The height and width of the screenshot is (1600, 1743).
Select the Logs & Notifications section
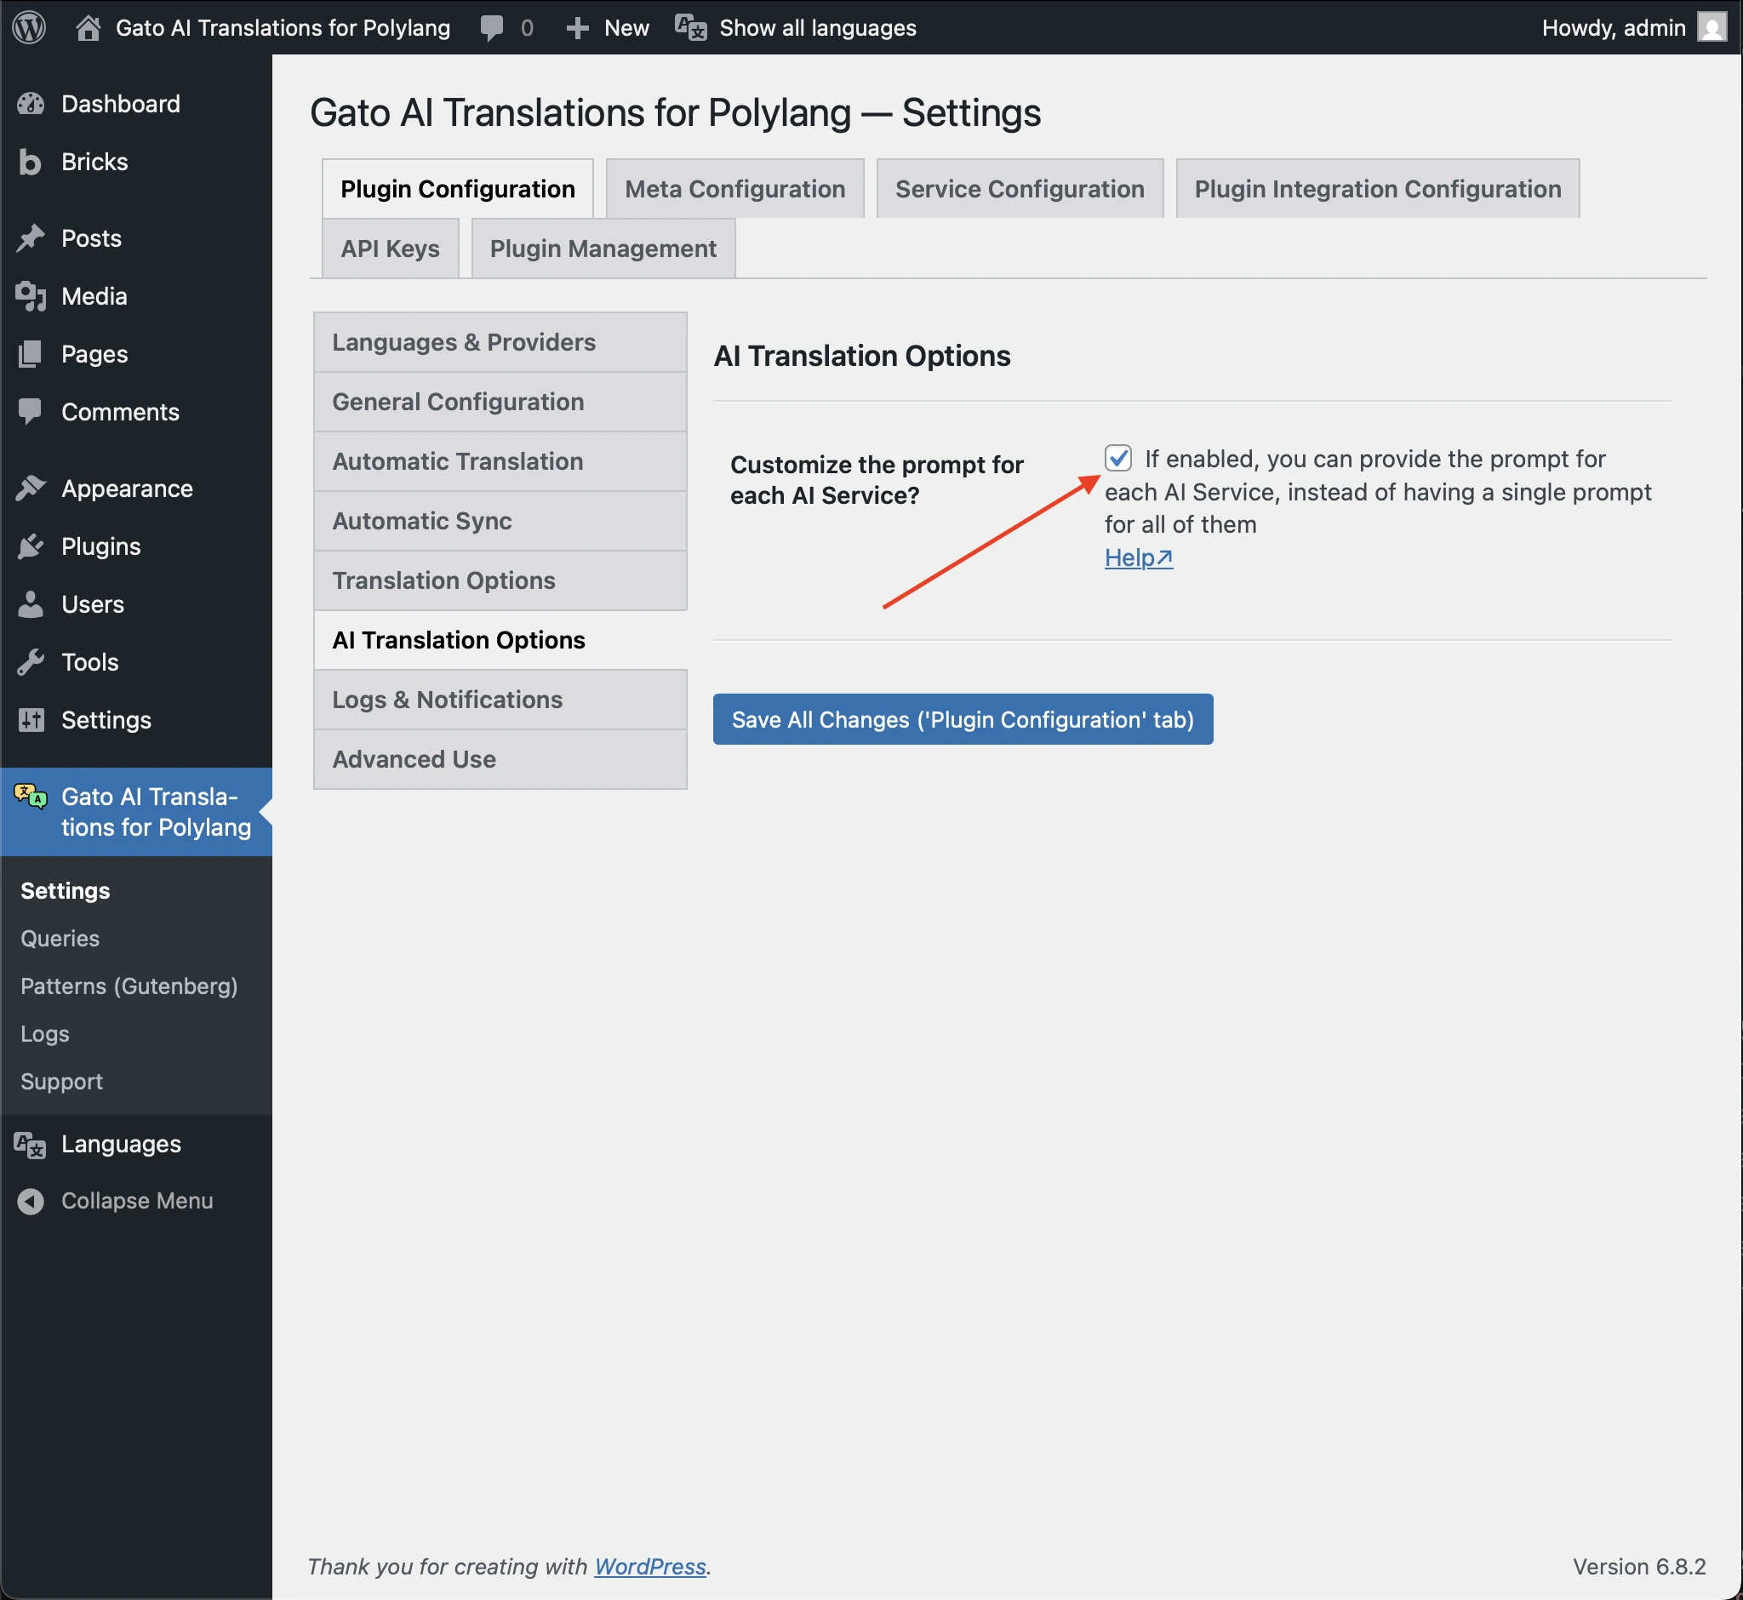(x=447, y=699)
